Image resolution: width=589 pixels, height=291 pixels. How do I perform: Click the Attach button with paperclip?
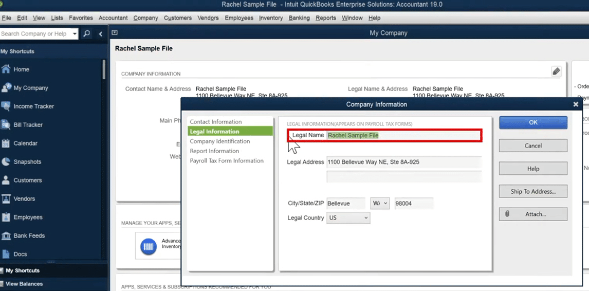(x=533, y=214)
